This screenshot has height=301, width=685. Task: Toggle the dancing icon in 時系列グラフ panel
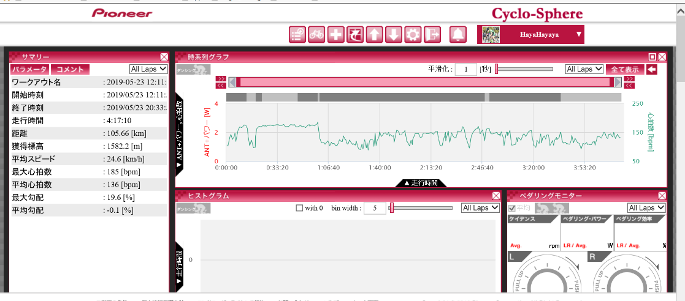tap(193, 70)
